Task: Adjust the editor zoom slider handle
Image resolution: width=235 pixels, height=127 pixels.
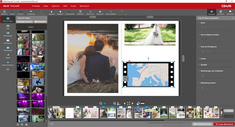Action: click(x=105, y=103)
